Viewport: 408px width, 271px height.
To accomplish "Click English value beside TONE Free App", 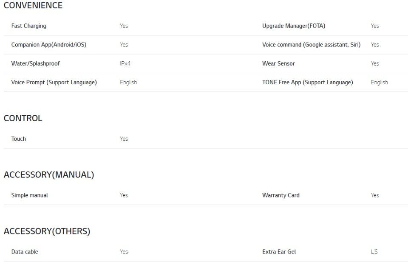I will 379,83.
